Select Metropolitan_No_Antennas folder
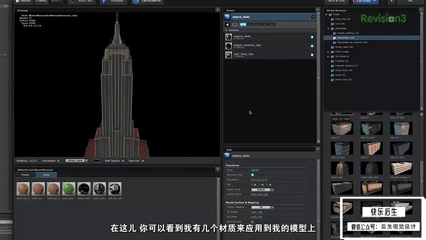 [352, 42]
